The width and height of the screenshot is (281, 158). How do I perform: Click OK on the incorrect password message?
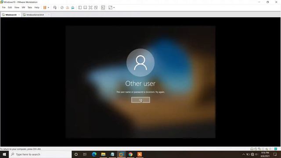pyautogui.click(x=140, y=100)
